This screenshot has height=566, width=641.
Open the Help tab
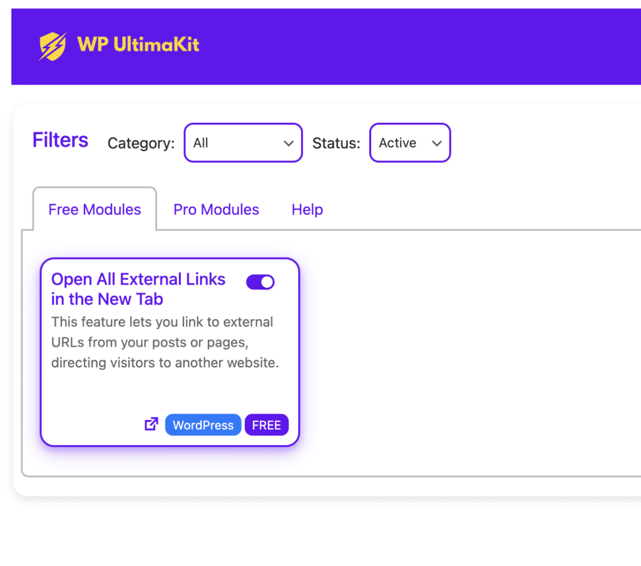click(307, 209)
